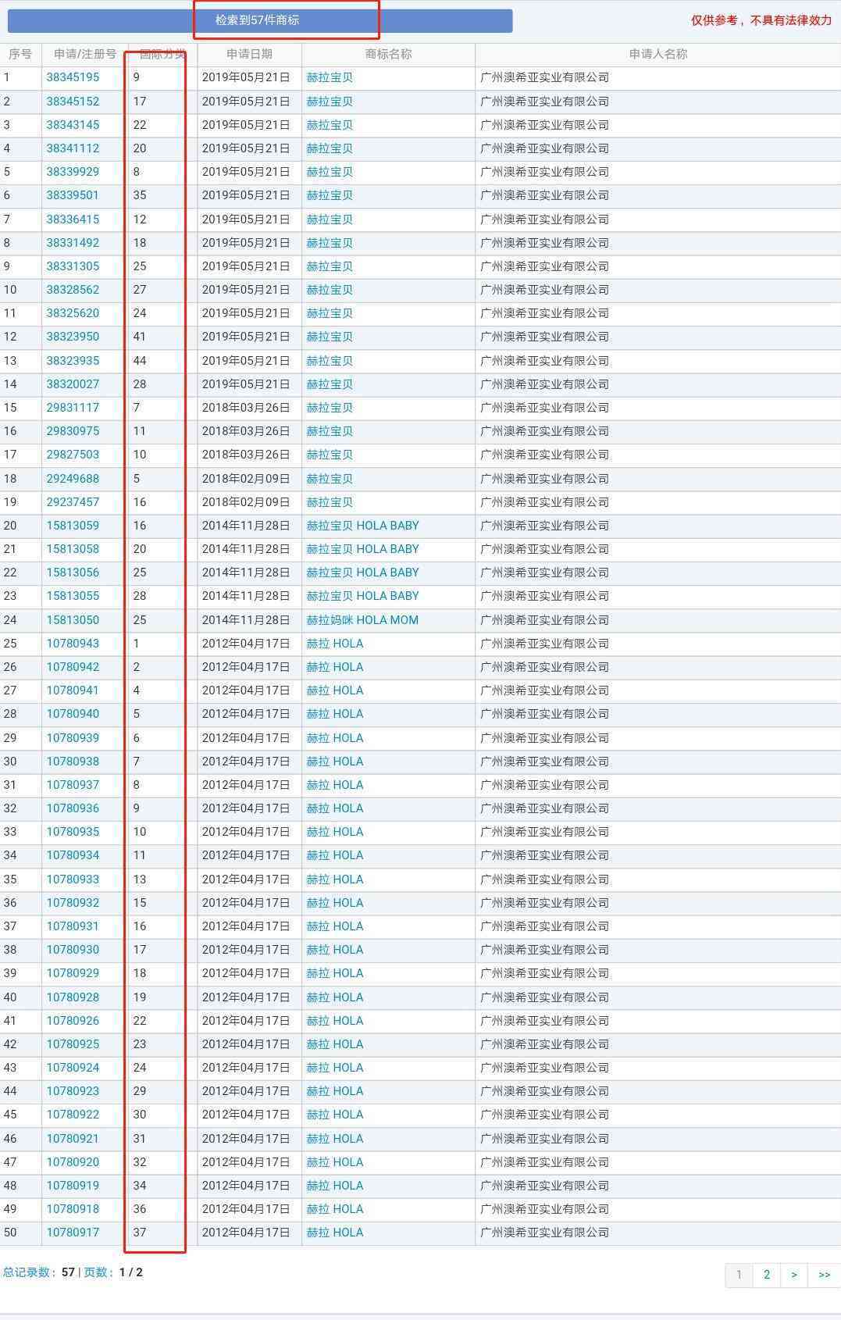841x1320 pixels.
Task: Open application number 38339501
Action: pyautogui.click(x=73, y=195)
